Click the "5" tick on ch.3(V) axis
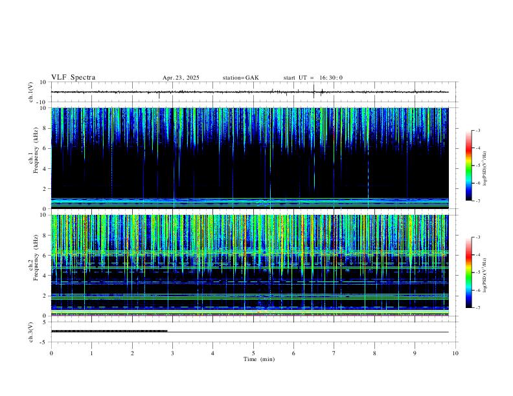 (x=45, y=322)
